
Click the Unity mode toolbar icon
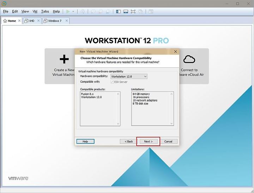pyautogui.click(x=141, y=12)
